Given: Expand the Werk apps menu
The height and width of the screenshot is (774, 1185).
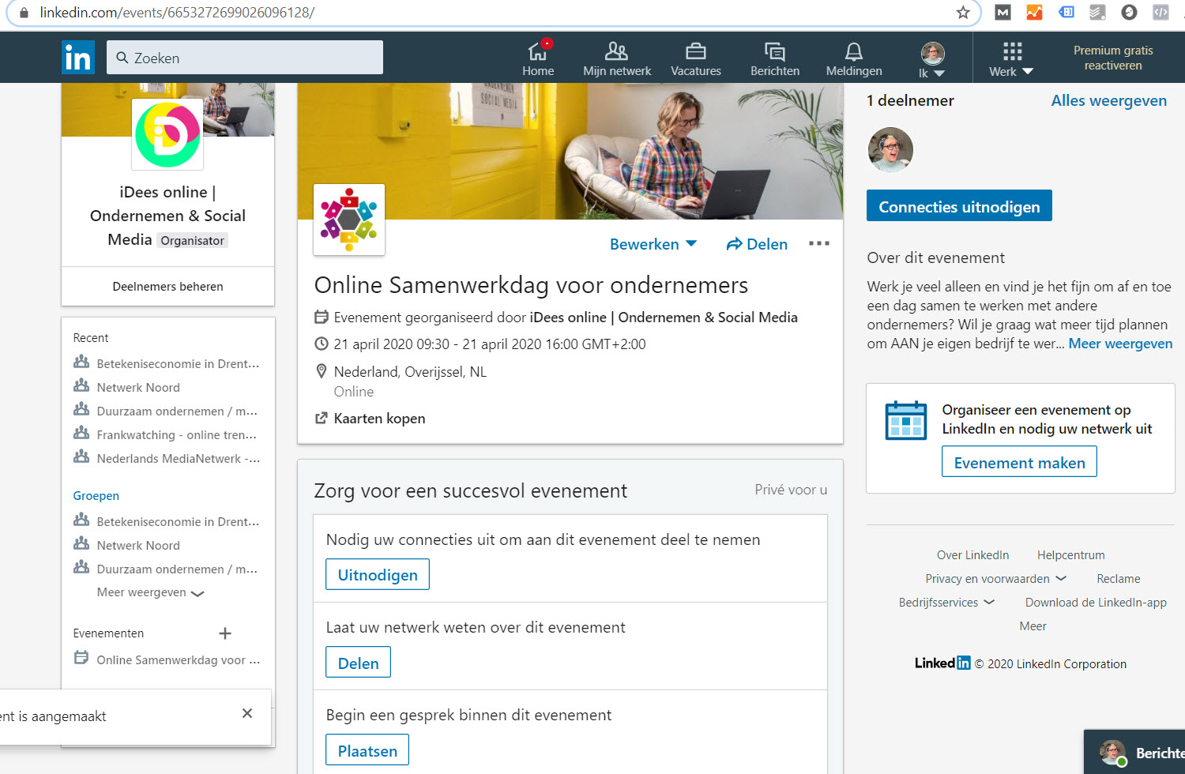Looking at the screenshot, I should tap(1011, 59).
